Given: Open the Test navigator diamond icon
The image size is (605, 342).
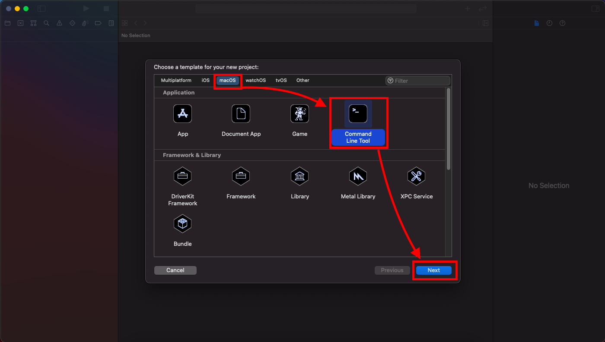Looking at the screenshot, I should 72,23.
